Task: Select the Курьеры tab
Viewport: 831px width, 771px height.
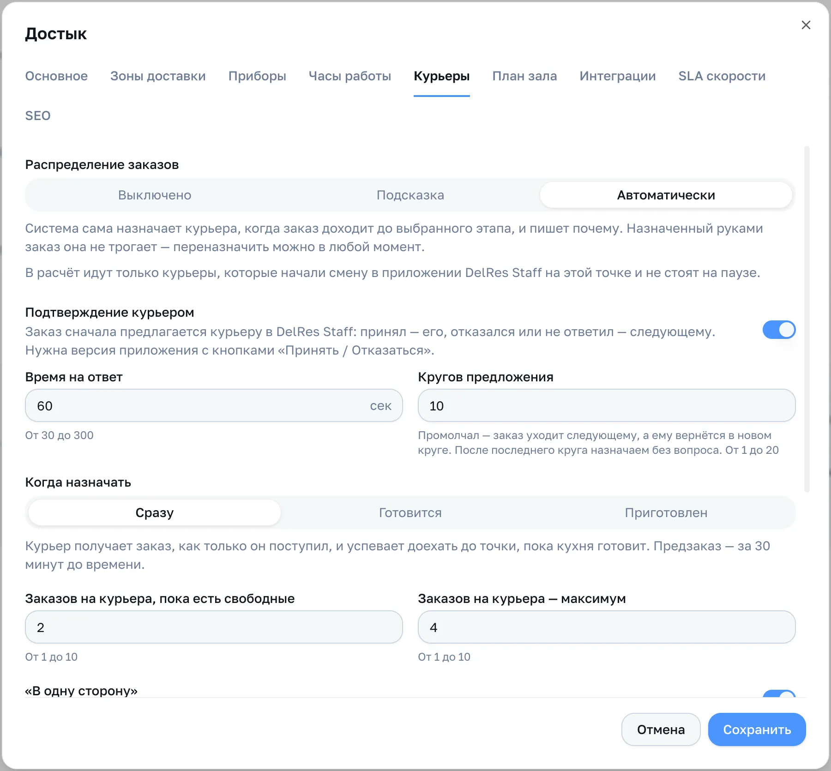Action: coord(441,76)
